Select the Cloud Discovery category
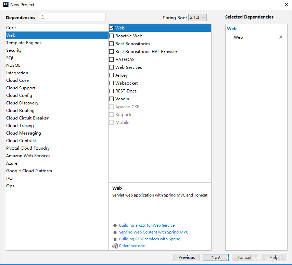The width and height of the screenshot is (292, 265). coord(57,103)
